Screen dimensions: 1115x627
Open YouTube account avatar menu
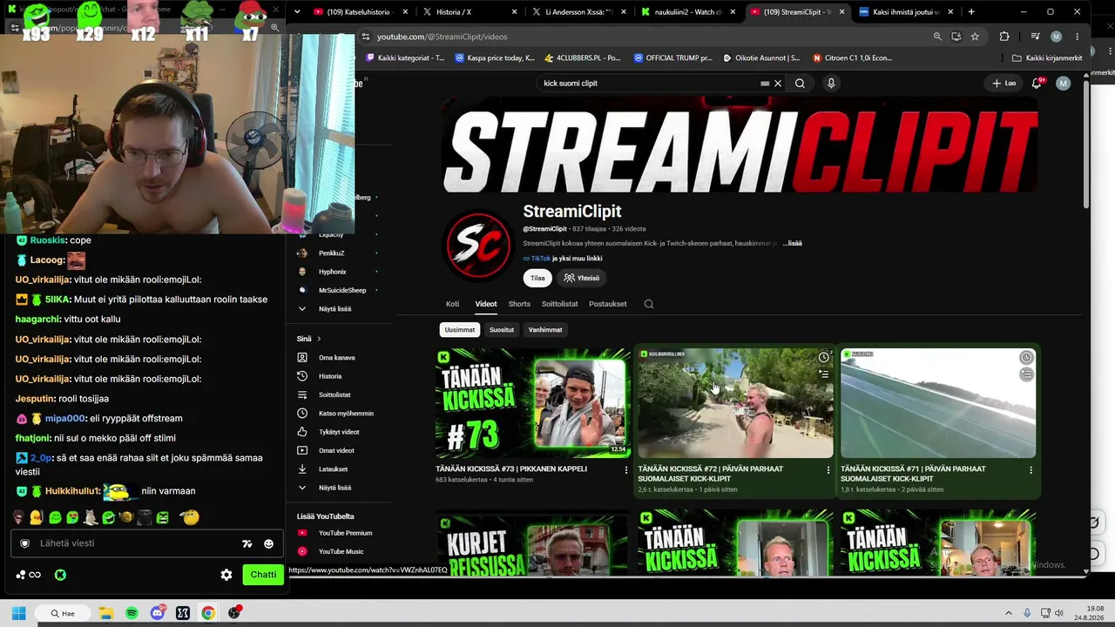click(1063, 84)
